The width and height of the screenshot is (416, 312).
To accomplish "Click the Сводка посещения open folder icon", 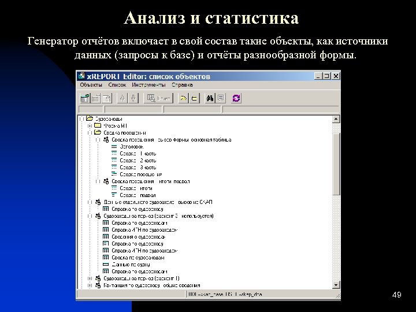I will click(x=98, y=132).
